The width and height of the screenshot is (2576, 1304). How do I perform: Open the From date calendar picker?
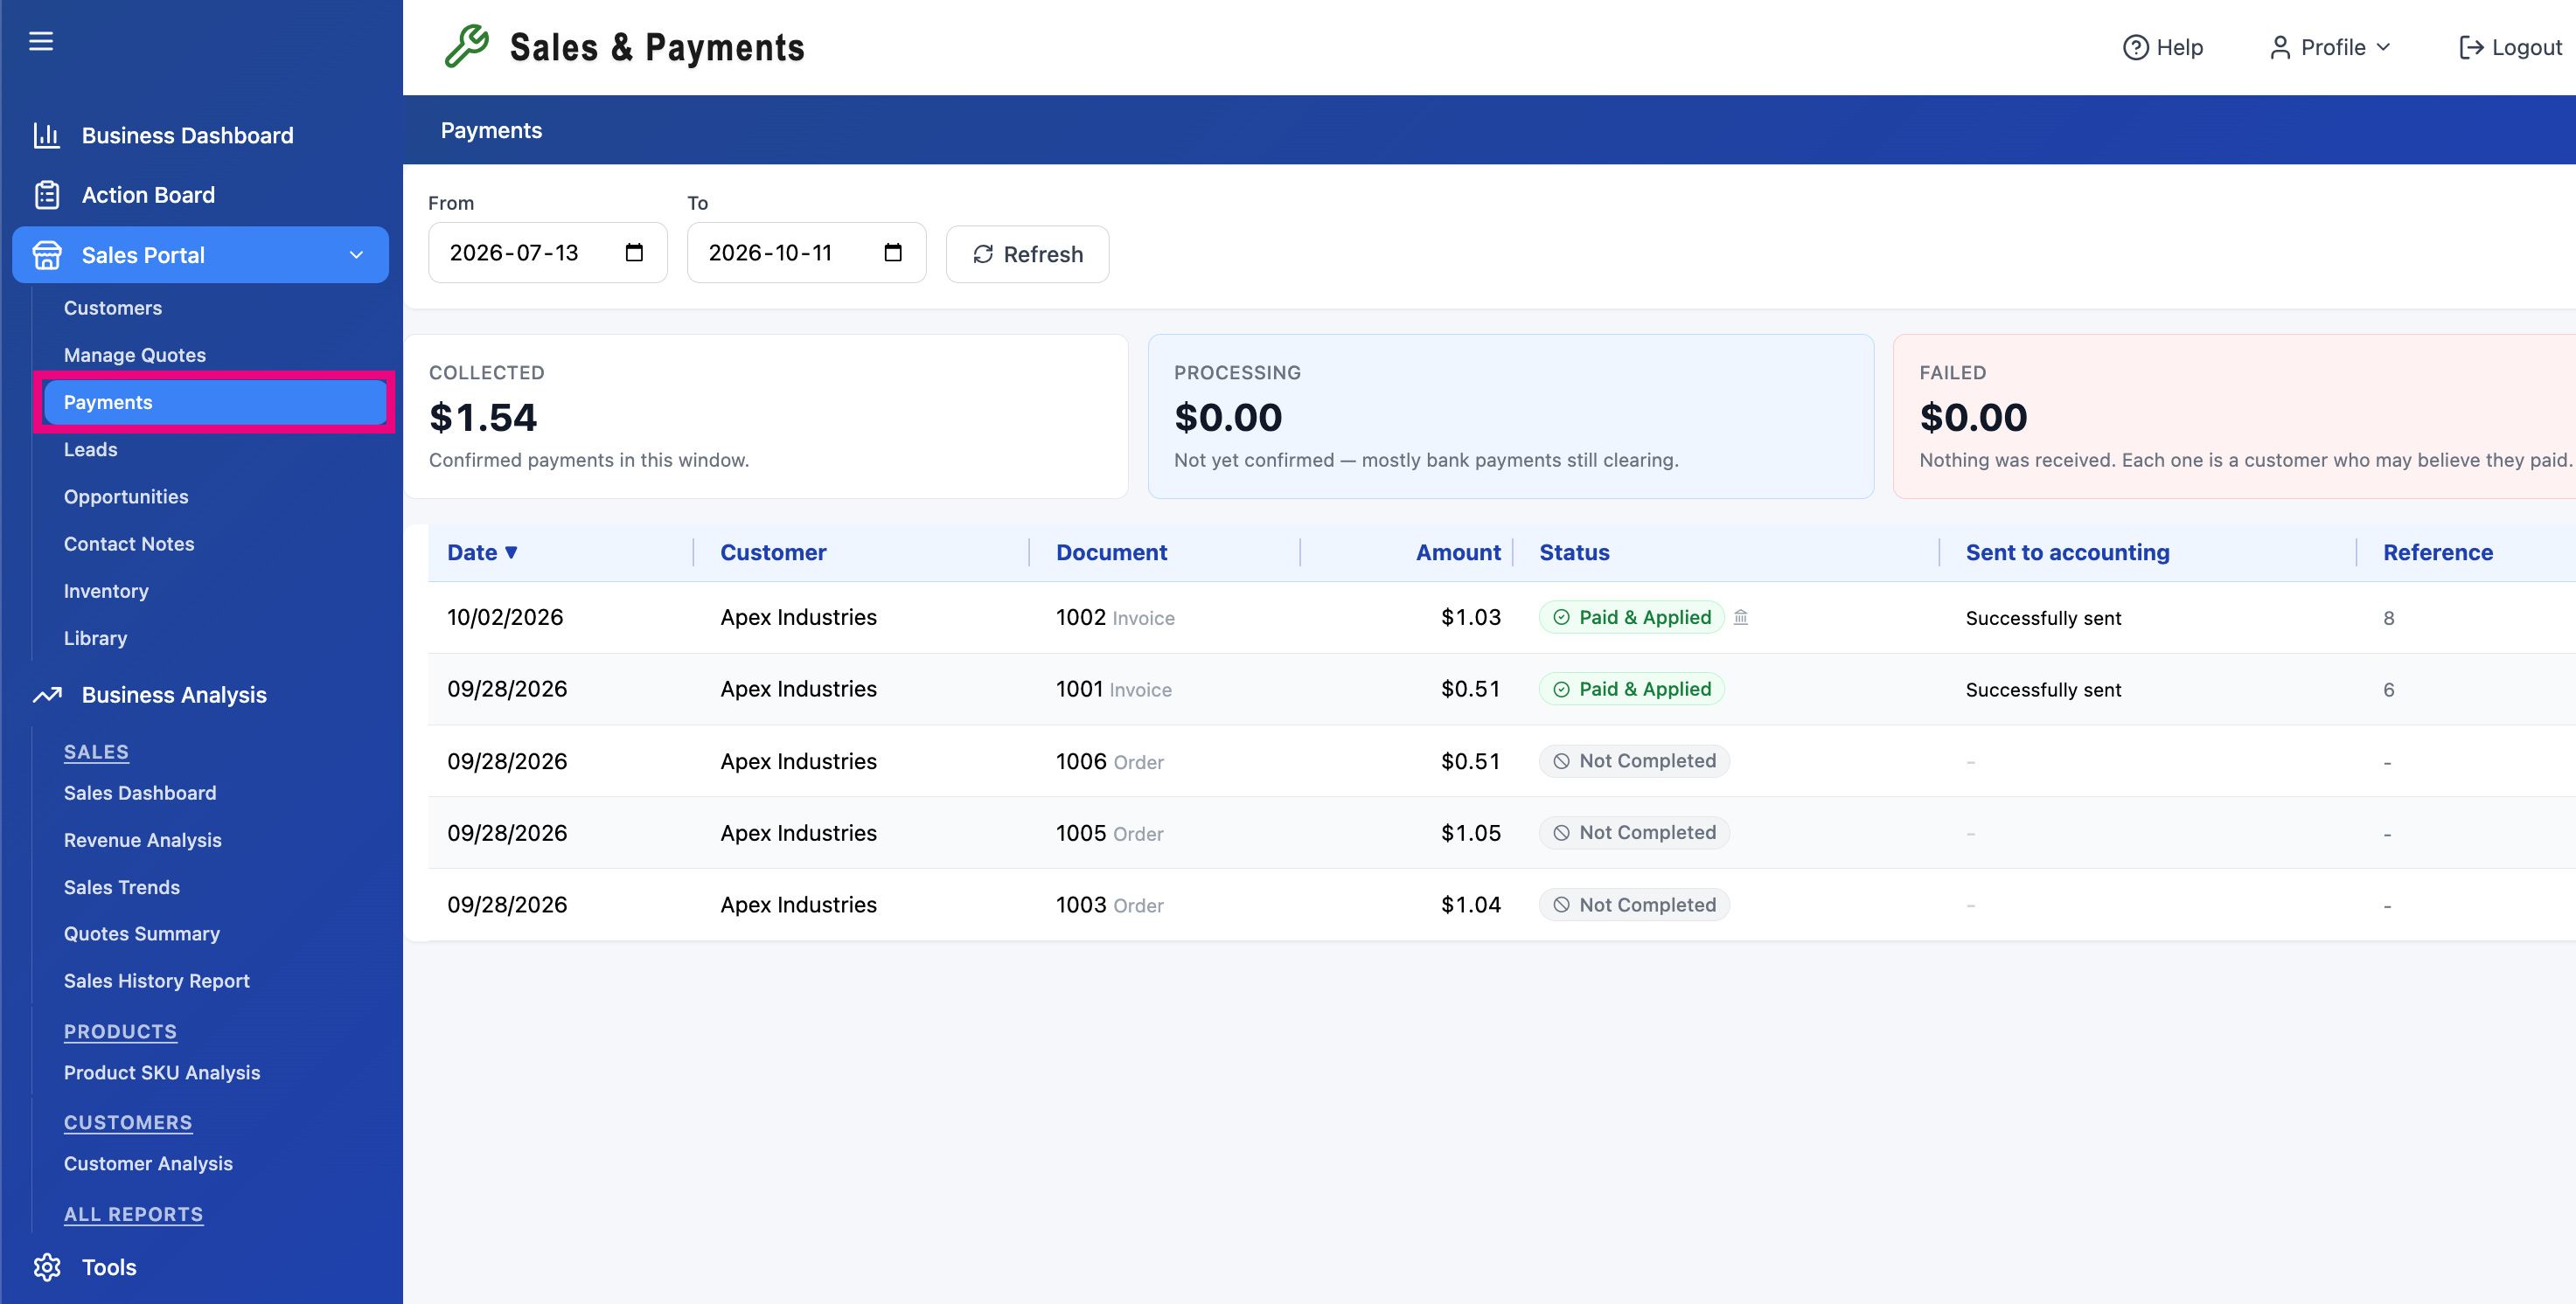click(x=634, y=253)
